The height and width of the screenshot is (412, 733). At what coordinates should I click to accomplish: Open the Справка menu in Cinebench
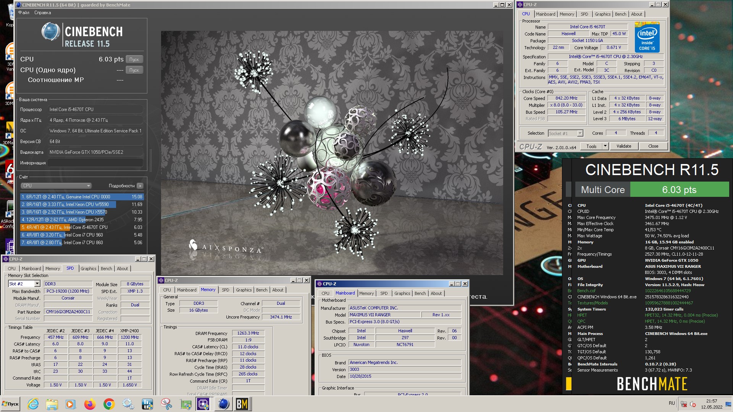click(x=42, y=13)
